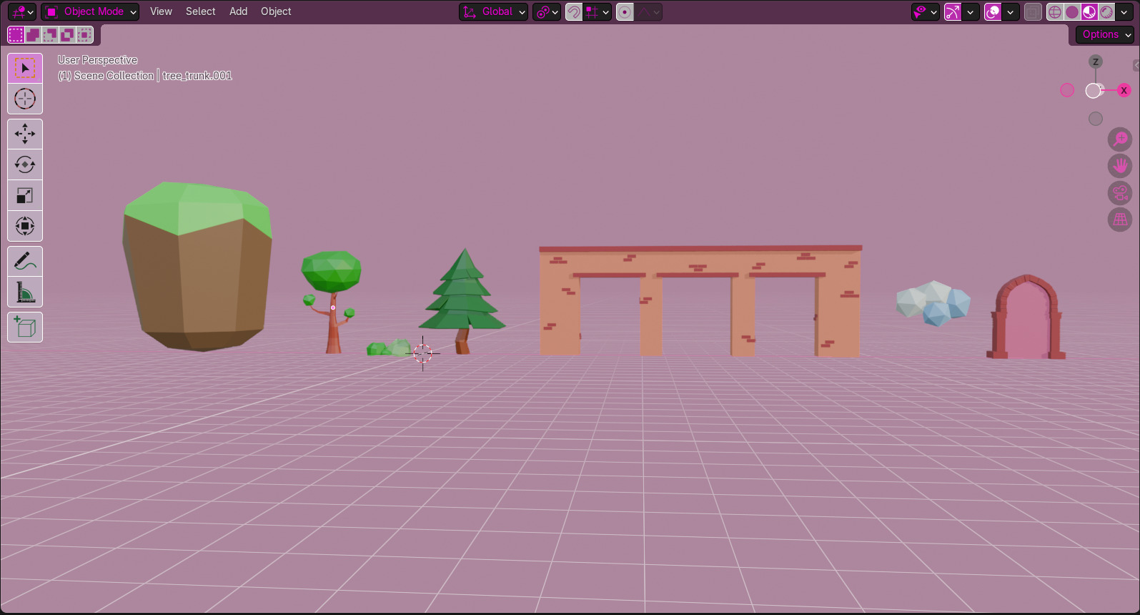1140x615 pixels.
Task: Select the small green bush
Action: point(390,348)
